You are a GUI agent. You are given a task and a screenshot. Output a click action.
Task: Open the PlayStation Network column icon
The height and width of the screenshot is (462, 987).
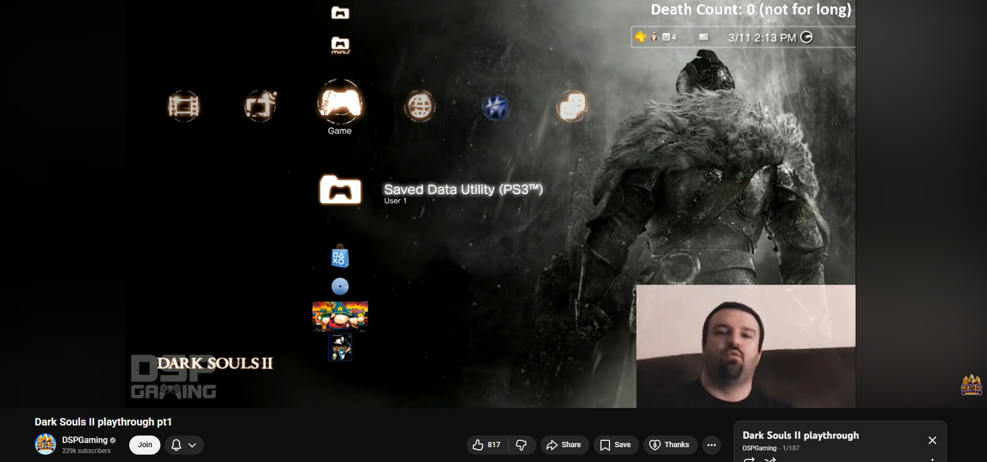(496, 107)
